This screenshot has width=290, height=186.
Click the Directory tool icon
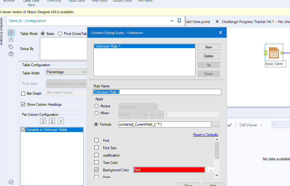pyautogui.click(x=54, y=1)
